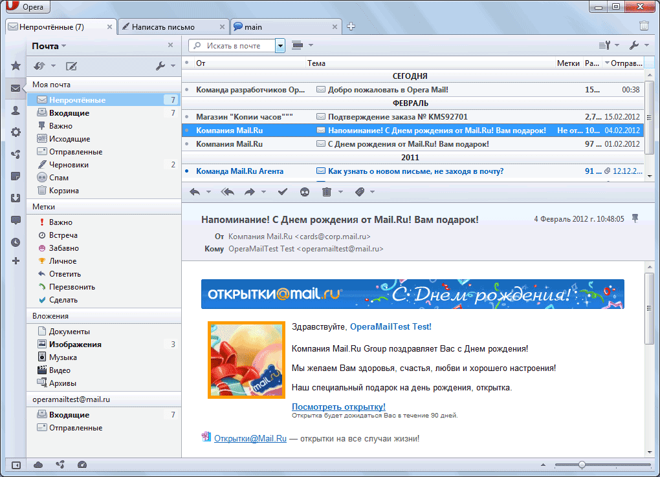The height and width of the screenshot is (477, 660).
Task: Open the Посмотреть открытку! link
Action: tap(338, 407)
